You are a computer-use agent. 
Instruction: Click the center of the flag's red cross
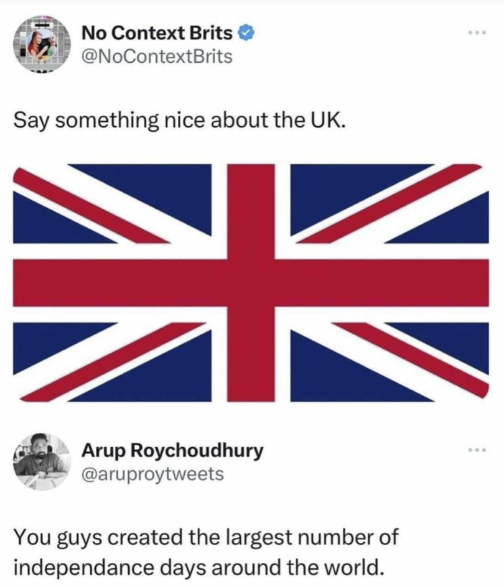tap(251, 283)
